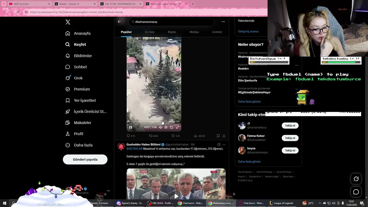
Task: Switch to Popüler tab
Action: click(x=126, y=32)
